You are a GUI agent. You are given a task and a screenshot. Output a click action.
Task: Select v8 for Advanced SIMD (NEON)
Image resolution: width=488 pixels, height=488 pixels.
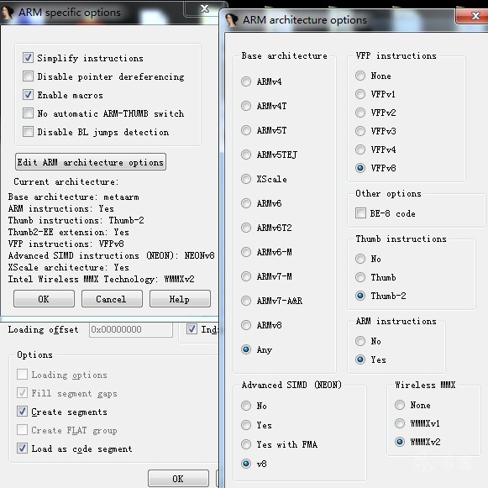pyautogui.click(x=246, y=464)
